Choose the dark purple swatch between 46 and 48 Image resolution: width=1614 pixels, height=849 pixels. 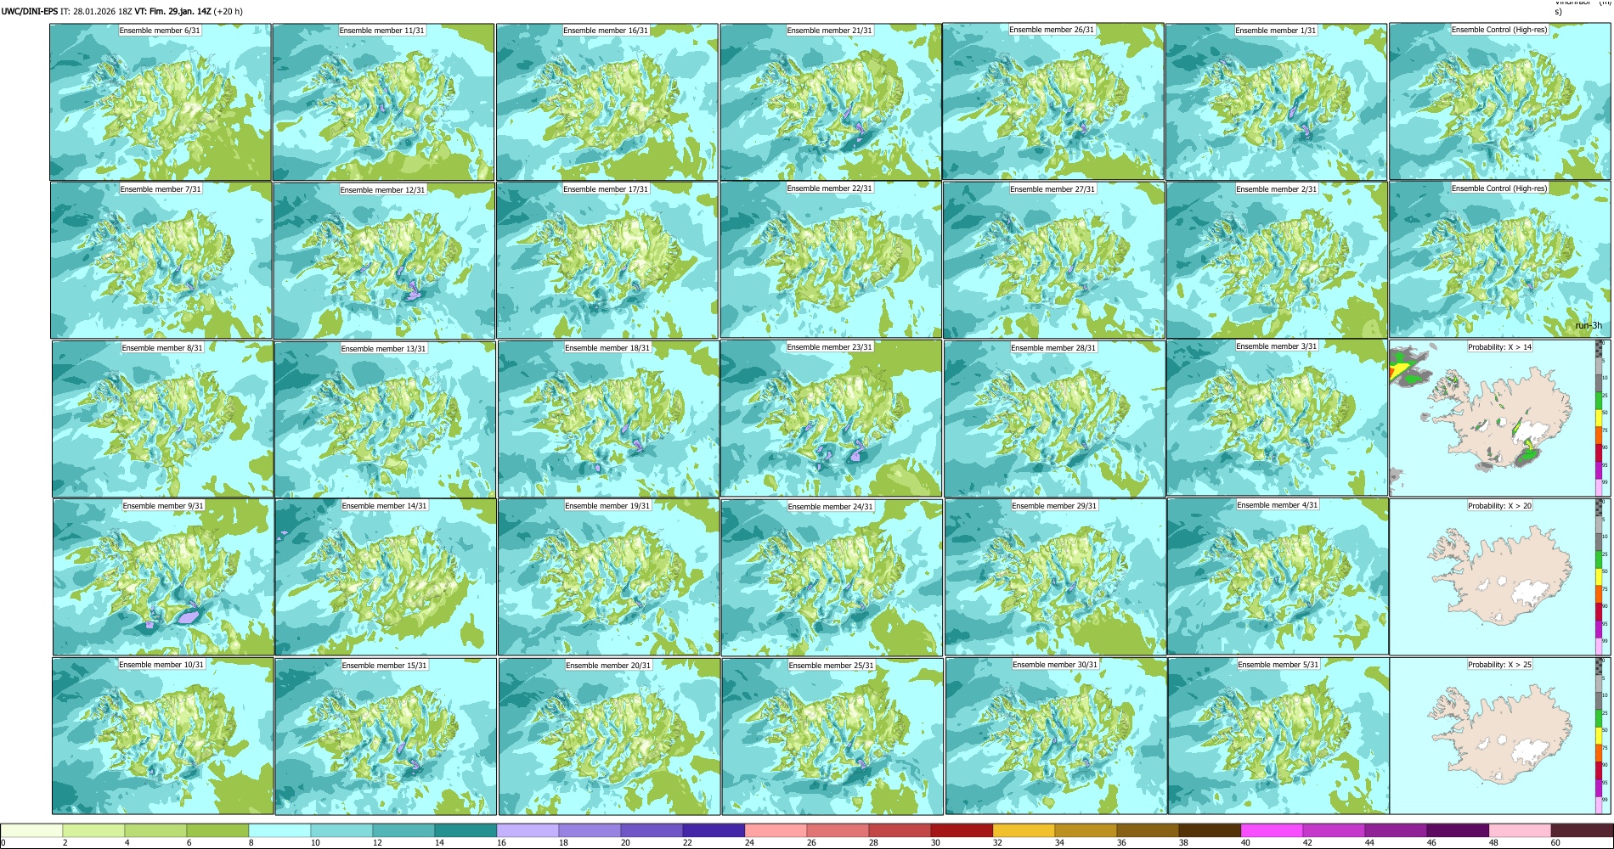pos(1458,830)
